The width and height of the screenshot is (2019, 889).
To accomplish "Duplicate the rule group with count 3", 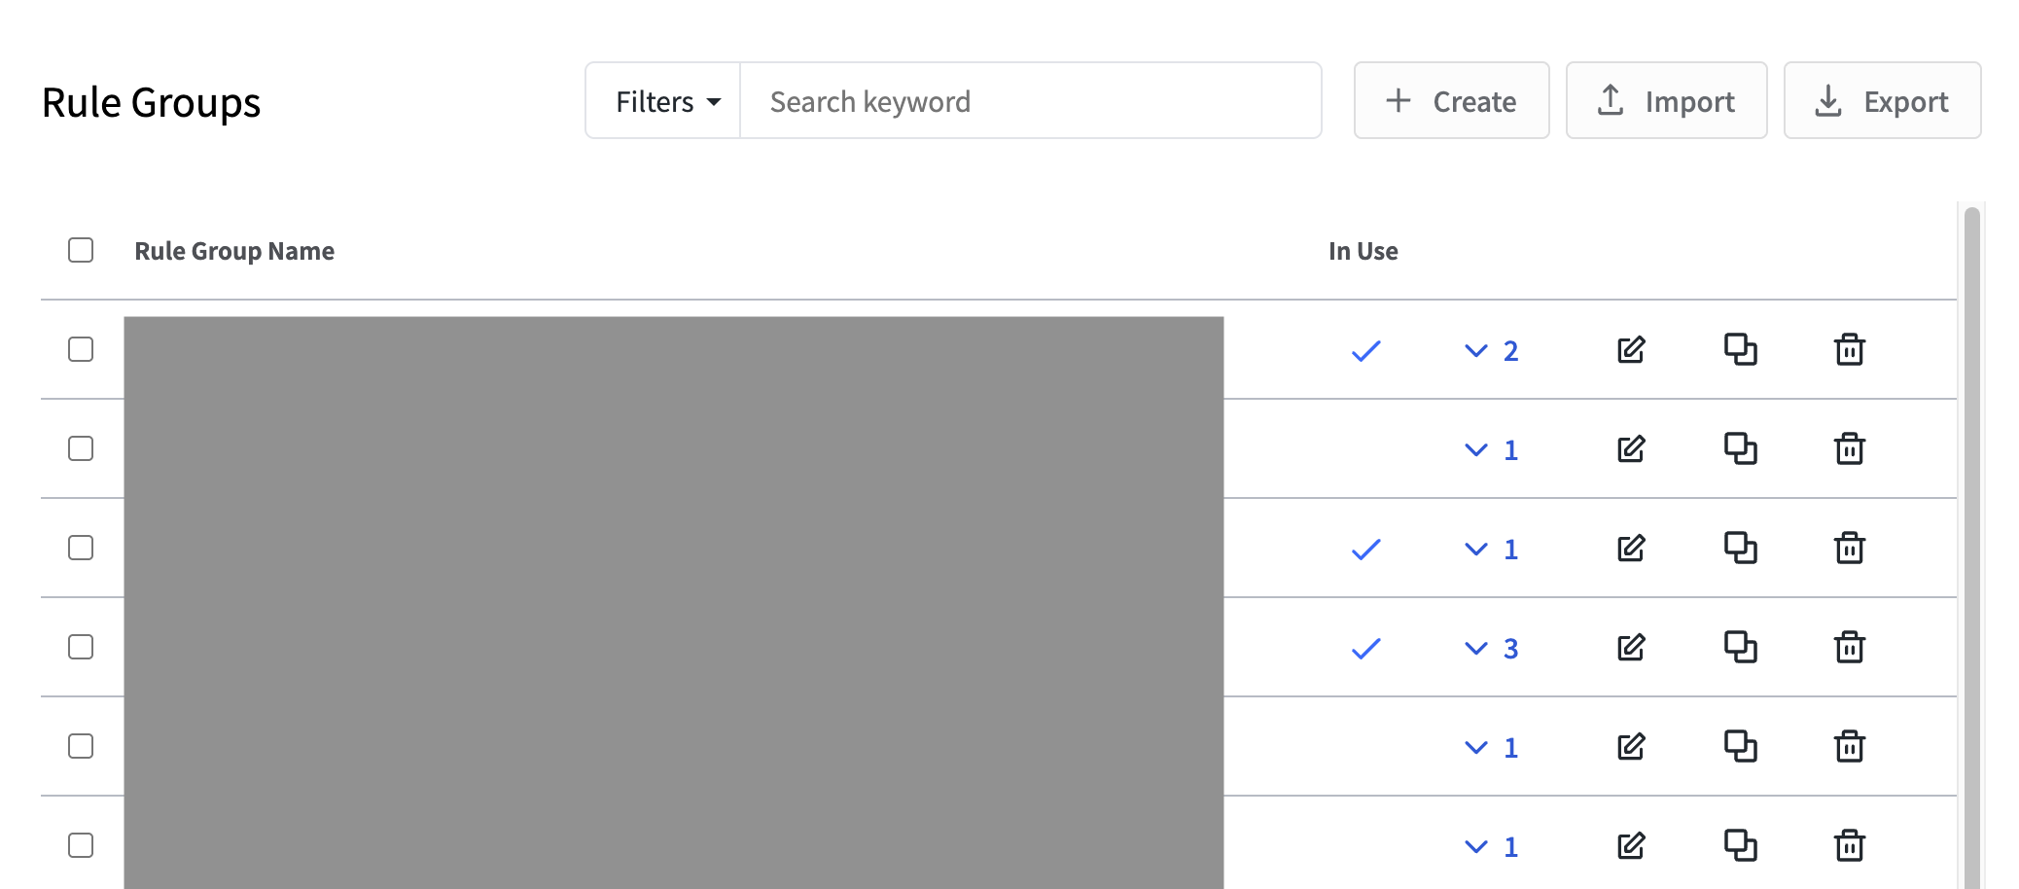I will (x=1741, y=648).
